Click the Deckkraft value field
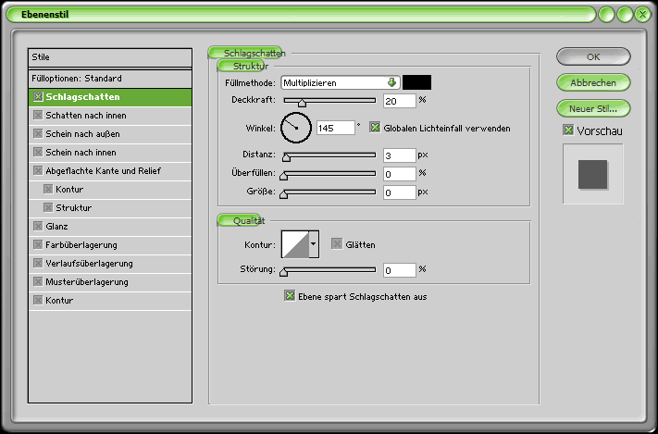 [x=400, y=101]
